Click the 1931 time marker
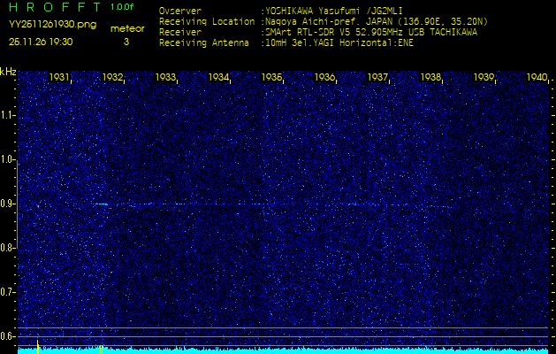 (60, 78)
